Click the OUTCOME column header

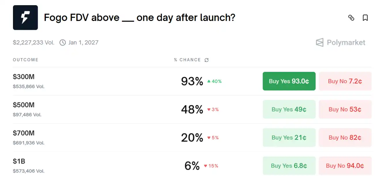pyautogui.click(x=25, y=60)
